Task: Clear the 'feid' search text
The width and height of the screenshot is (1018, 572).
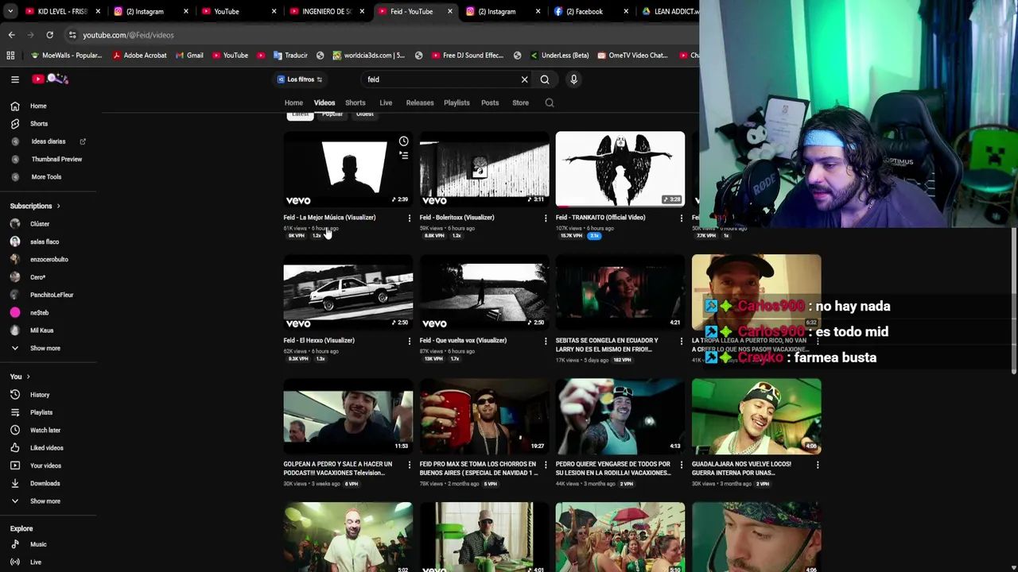Action: tap(524, 79)
